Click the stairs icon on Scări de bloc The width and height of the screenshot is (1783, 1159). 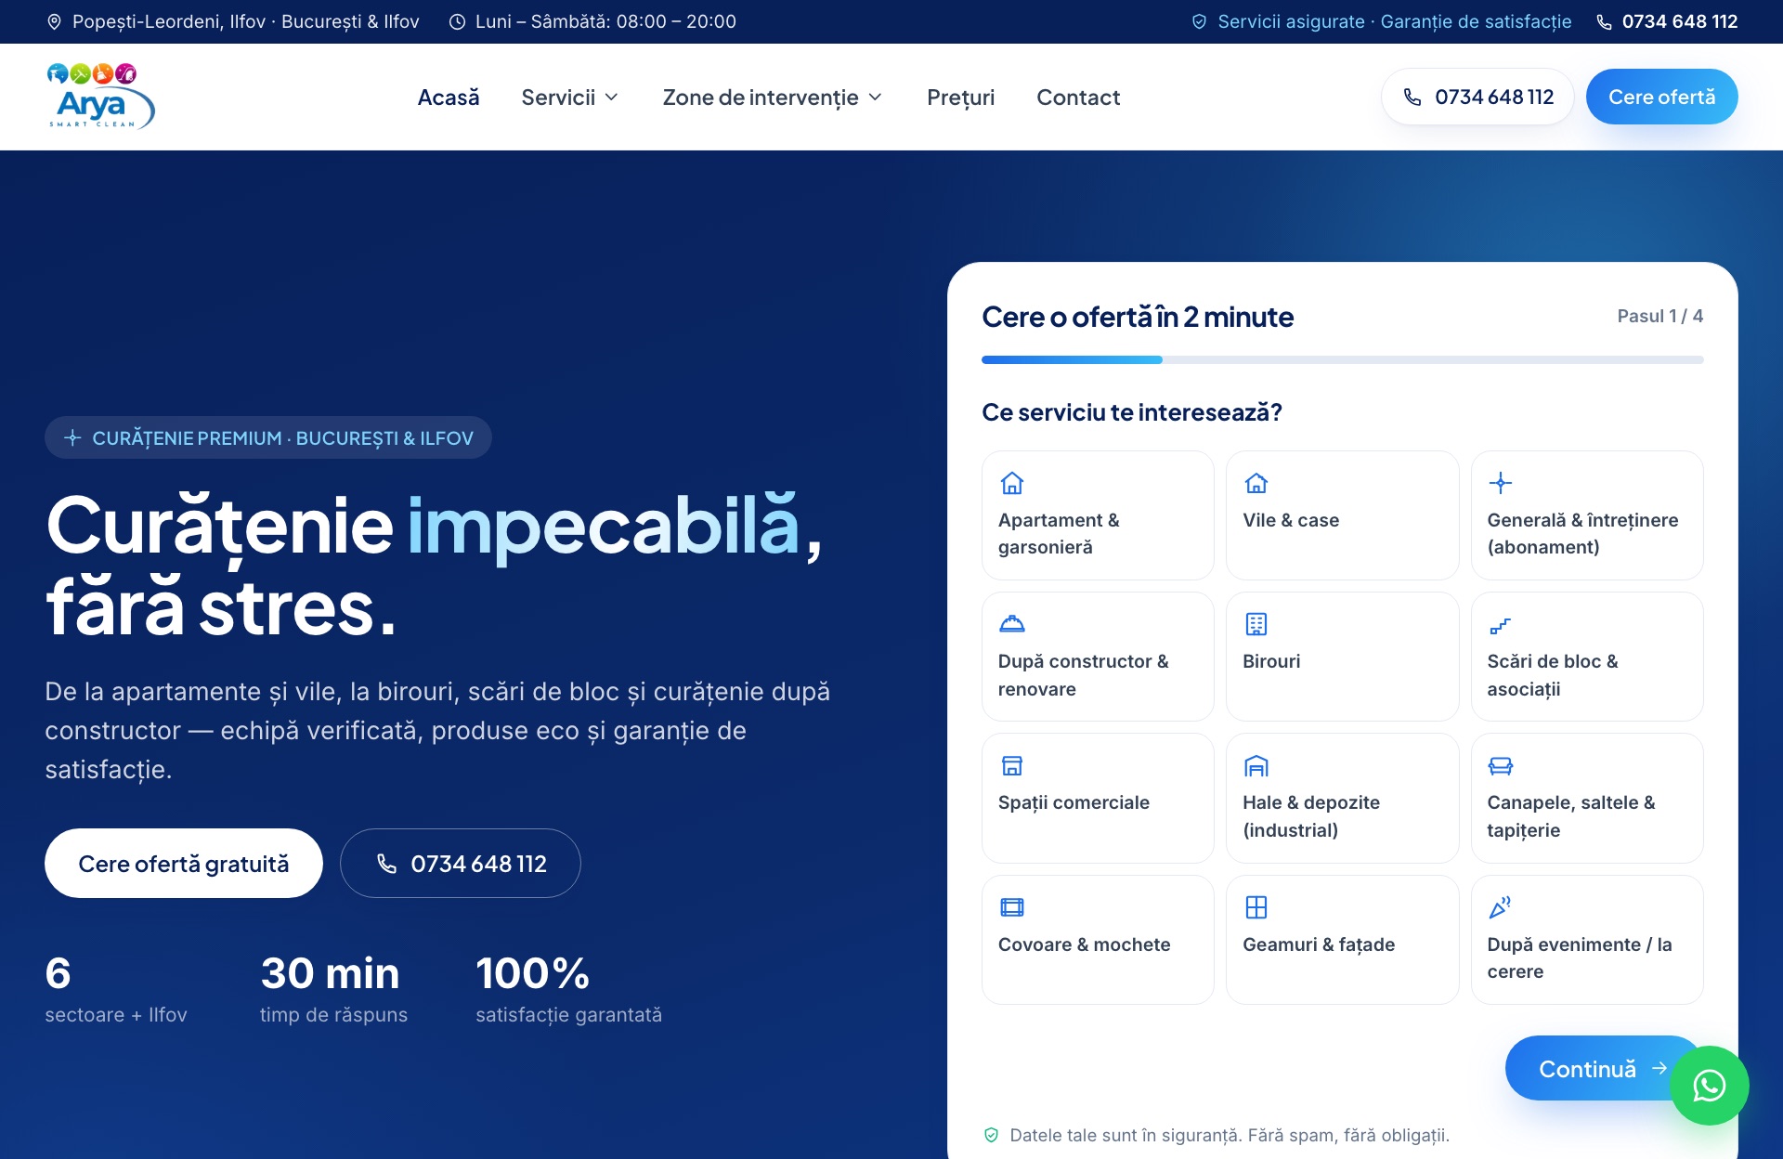[1500, 624]
